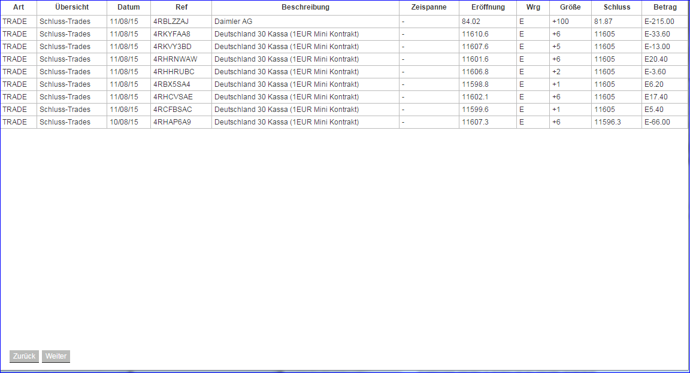This screenshot has width=690, height=373.
Task: Open trade reference 4RCFBSAC
Action: click(x=174, y=109)
